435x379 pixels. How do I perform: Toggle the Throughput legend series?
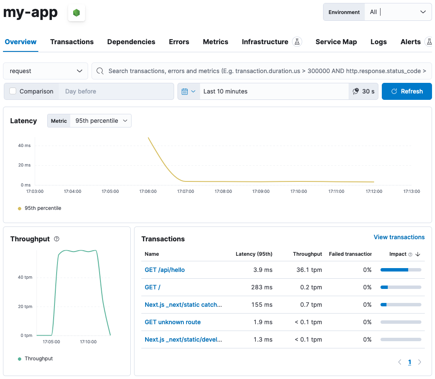[38, 359]
